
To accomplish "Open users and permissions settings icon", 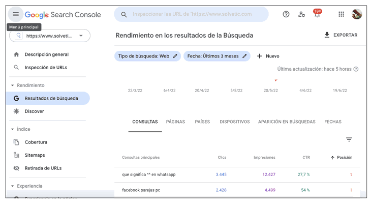I will pos(301,14).
